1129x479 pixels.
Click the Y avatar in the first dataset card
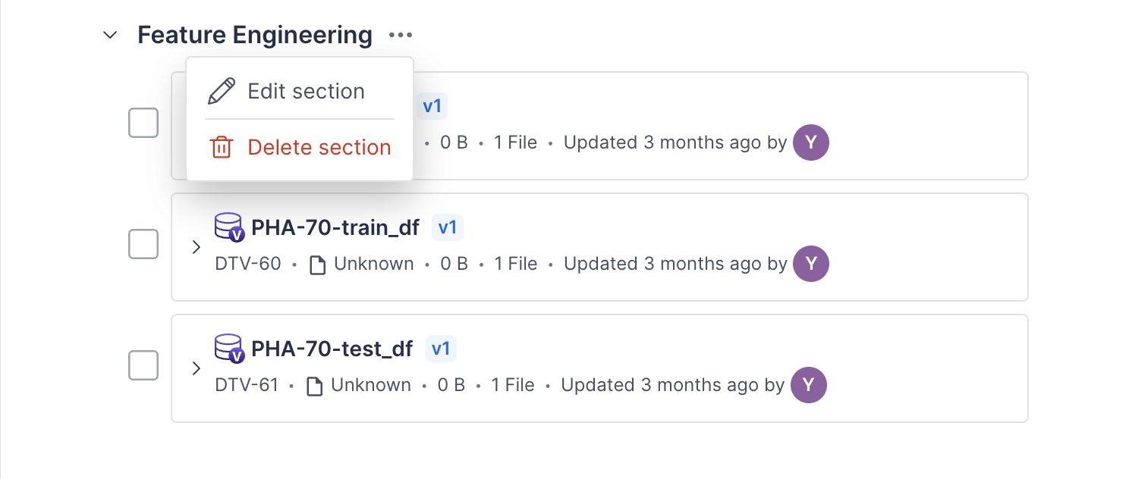[x=811, y=142]
